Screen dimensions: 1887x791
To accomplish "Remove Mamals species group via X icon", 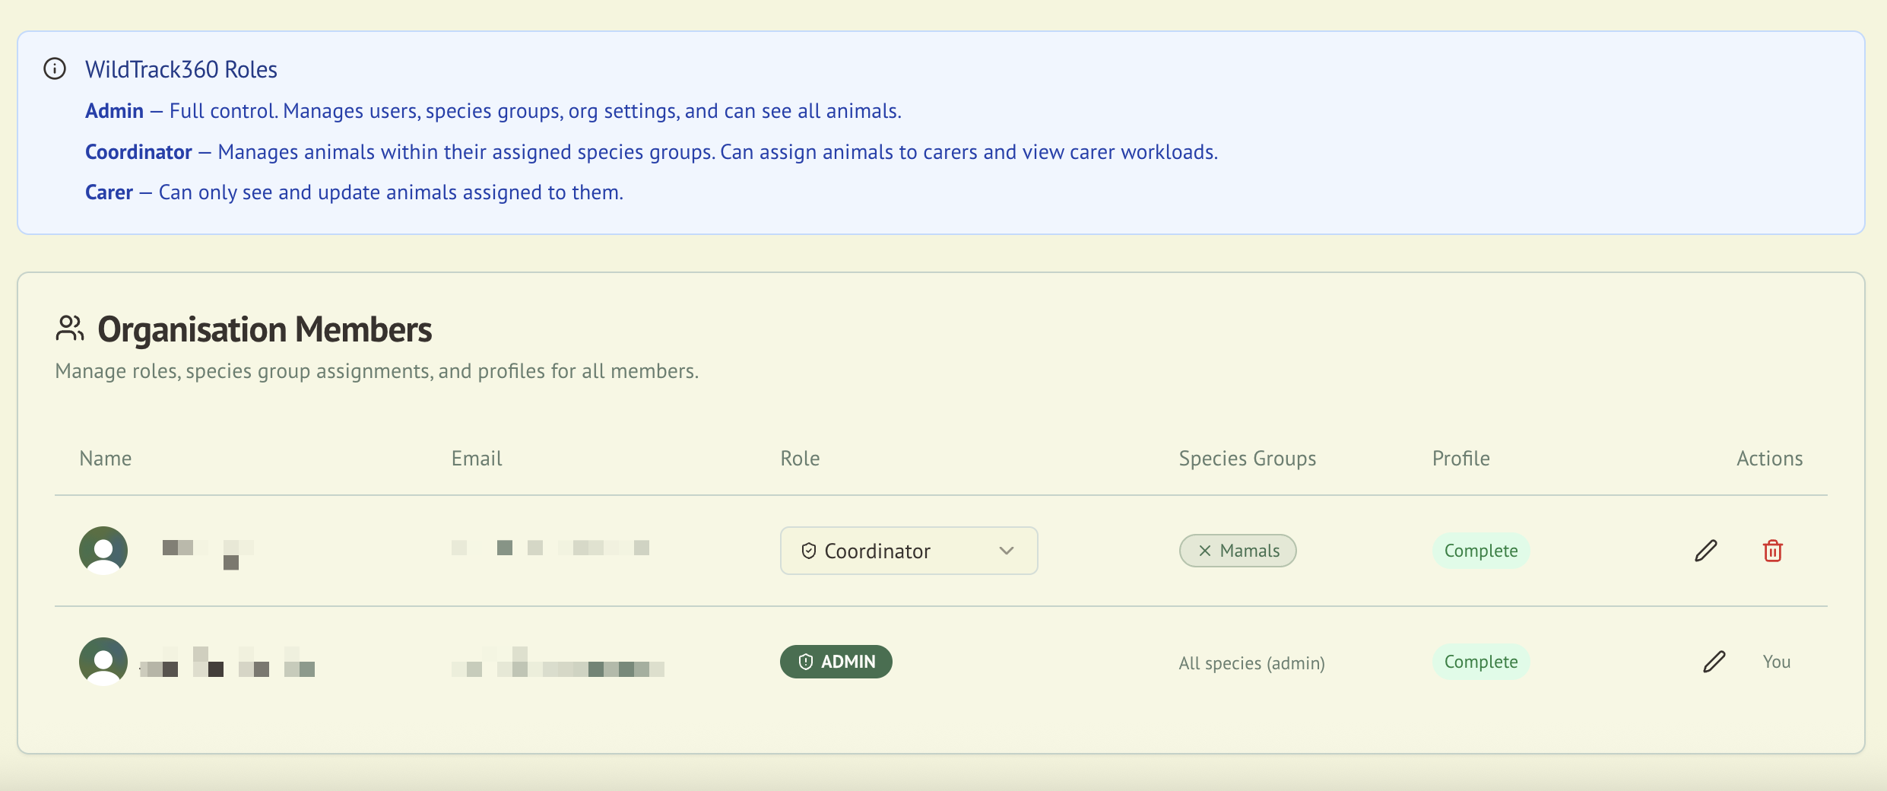I will (1204, 551).
